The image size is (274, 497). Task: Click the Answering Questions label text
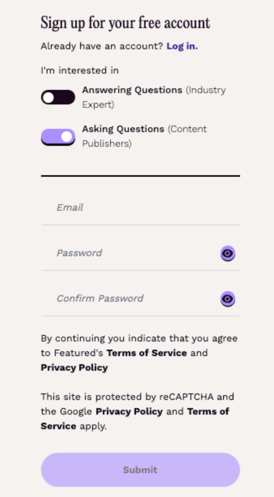[132, 90]
